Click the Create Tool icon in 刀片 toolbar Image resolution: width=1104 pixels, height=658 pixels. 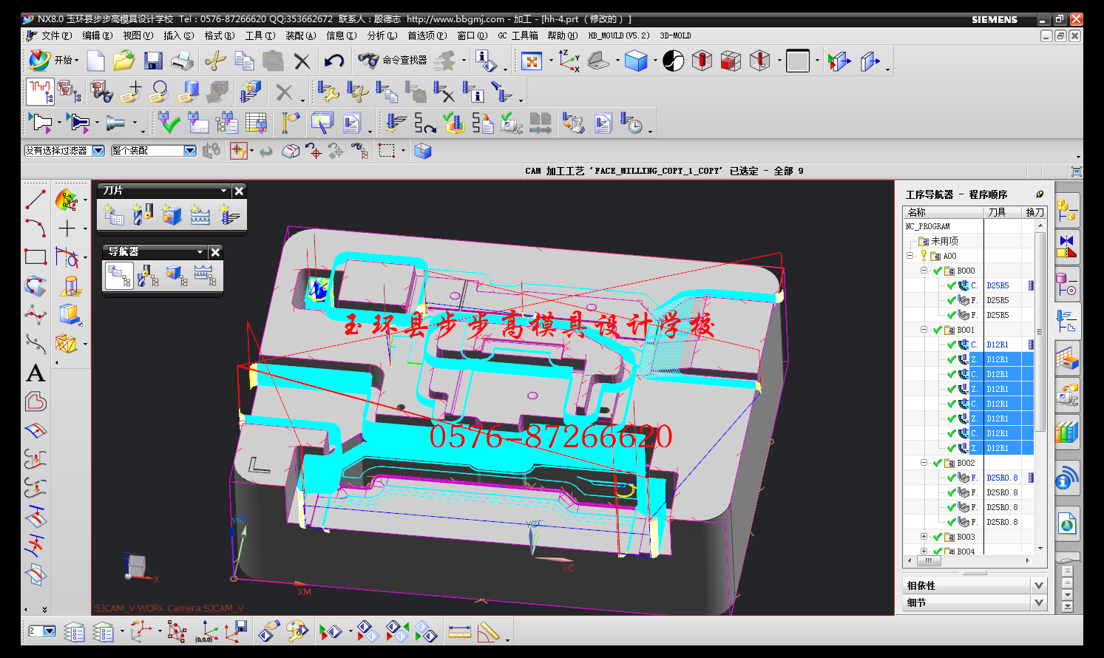(x=142, y=215)
